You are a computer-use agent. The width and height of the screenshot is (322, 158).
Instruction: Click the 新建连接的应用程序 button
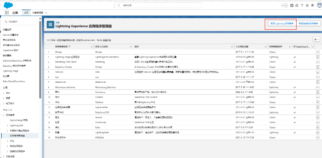(308, 23)
